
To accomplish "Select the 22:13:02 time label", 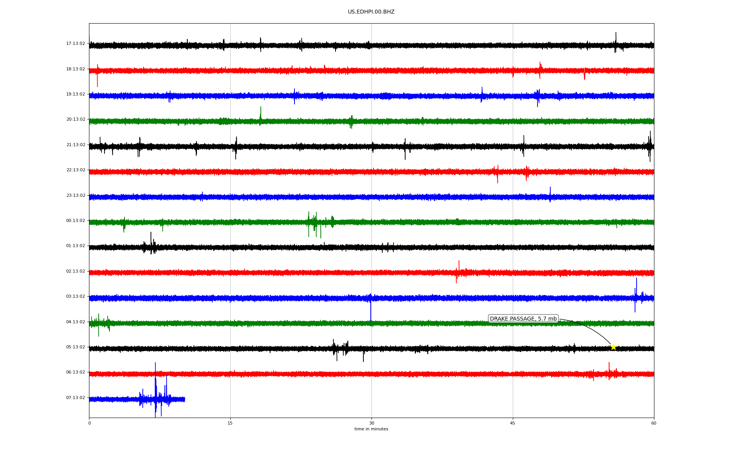I will [x=75, y=170].
